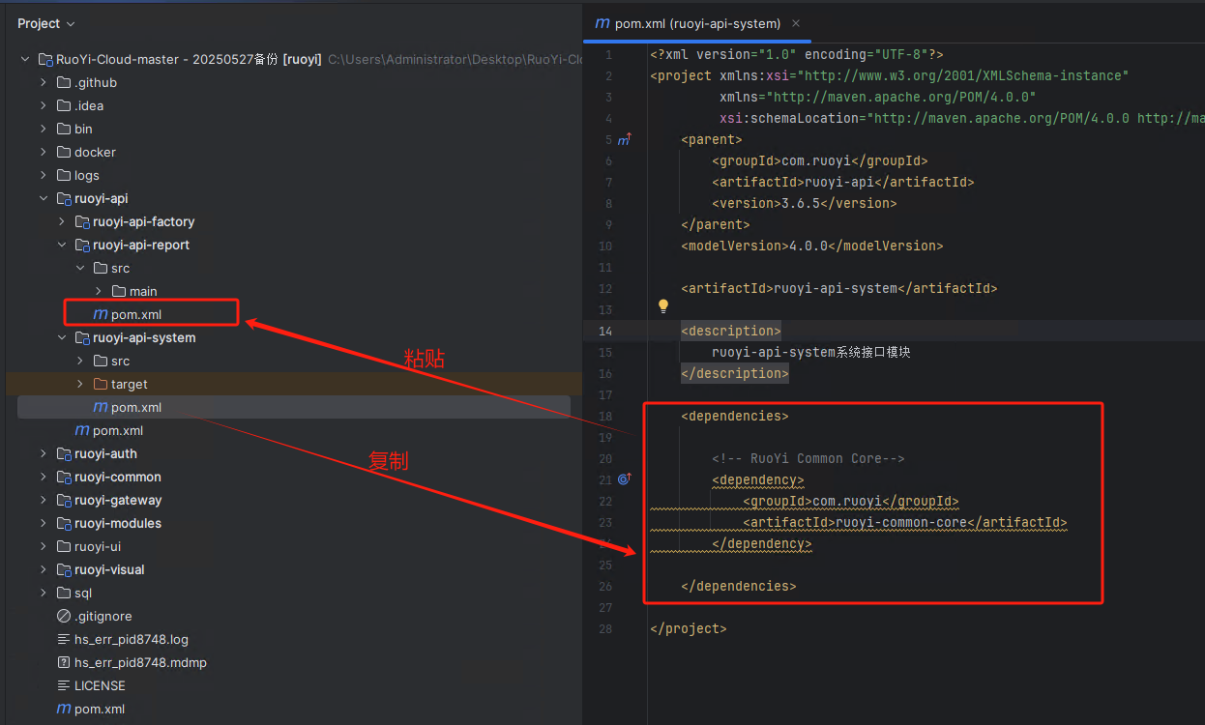Click the yellow intention light bulb

(663, 306)
